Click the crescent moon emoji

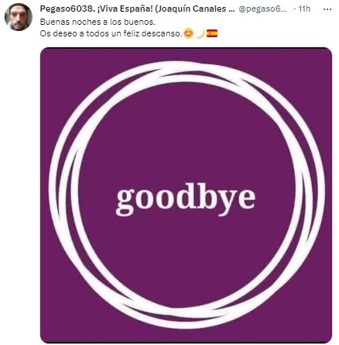(x=200, y=33)
